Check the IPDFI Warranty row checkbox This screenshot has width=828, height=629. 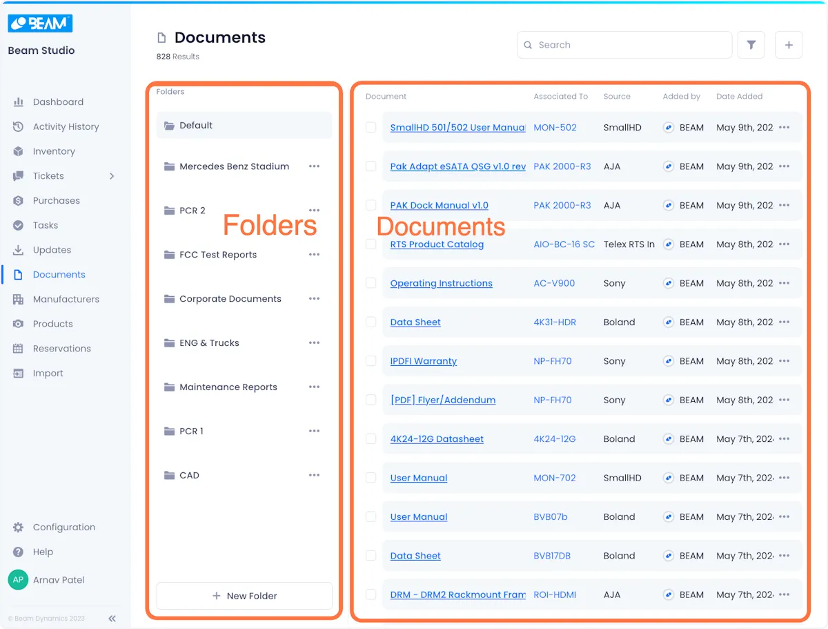(371, 361)
